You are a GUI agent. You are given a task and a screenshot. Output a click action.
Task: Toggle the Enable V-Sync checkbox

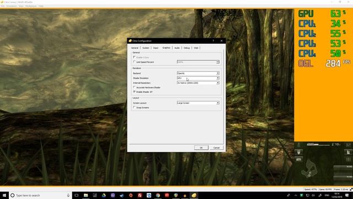click(x=135, y=57)
